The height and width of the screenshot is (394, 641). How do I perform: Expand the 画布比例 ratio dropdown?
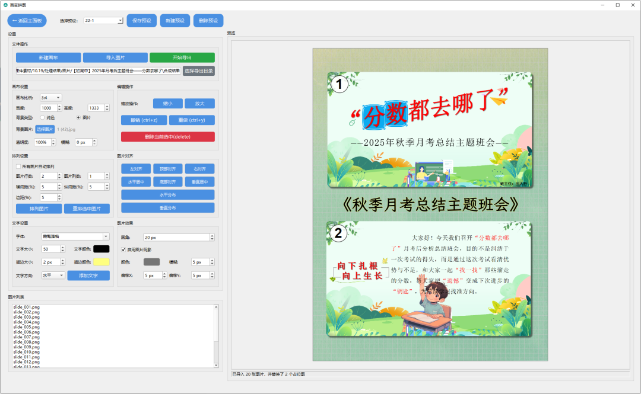coord(50,97)
